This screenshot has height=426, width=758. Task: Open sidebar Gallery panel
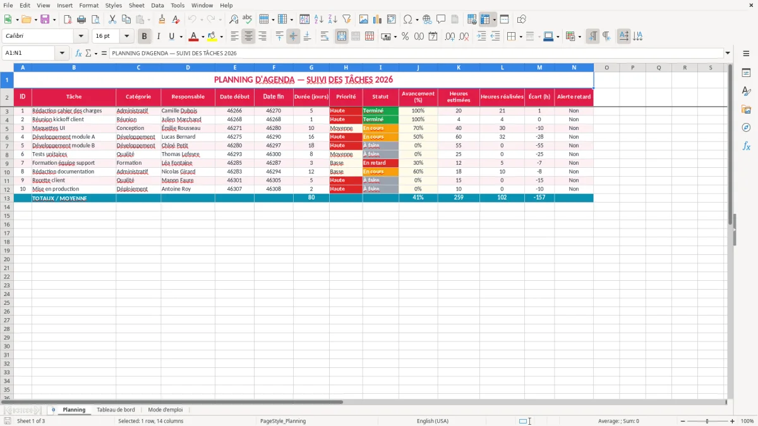pos(746,109)
